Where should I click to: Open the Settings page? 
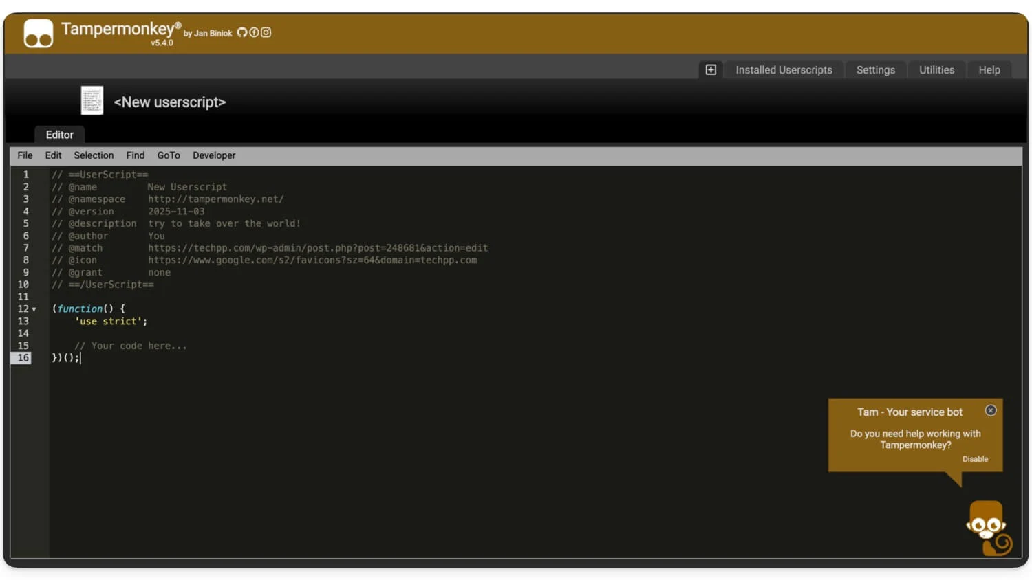click(x=875, y=69)
